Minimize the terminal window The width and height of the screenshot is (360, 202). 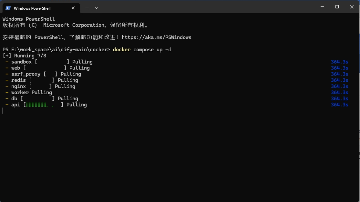pos(322,7)
